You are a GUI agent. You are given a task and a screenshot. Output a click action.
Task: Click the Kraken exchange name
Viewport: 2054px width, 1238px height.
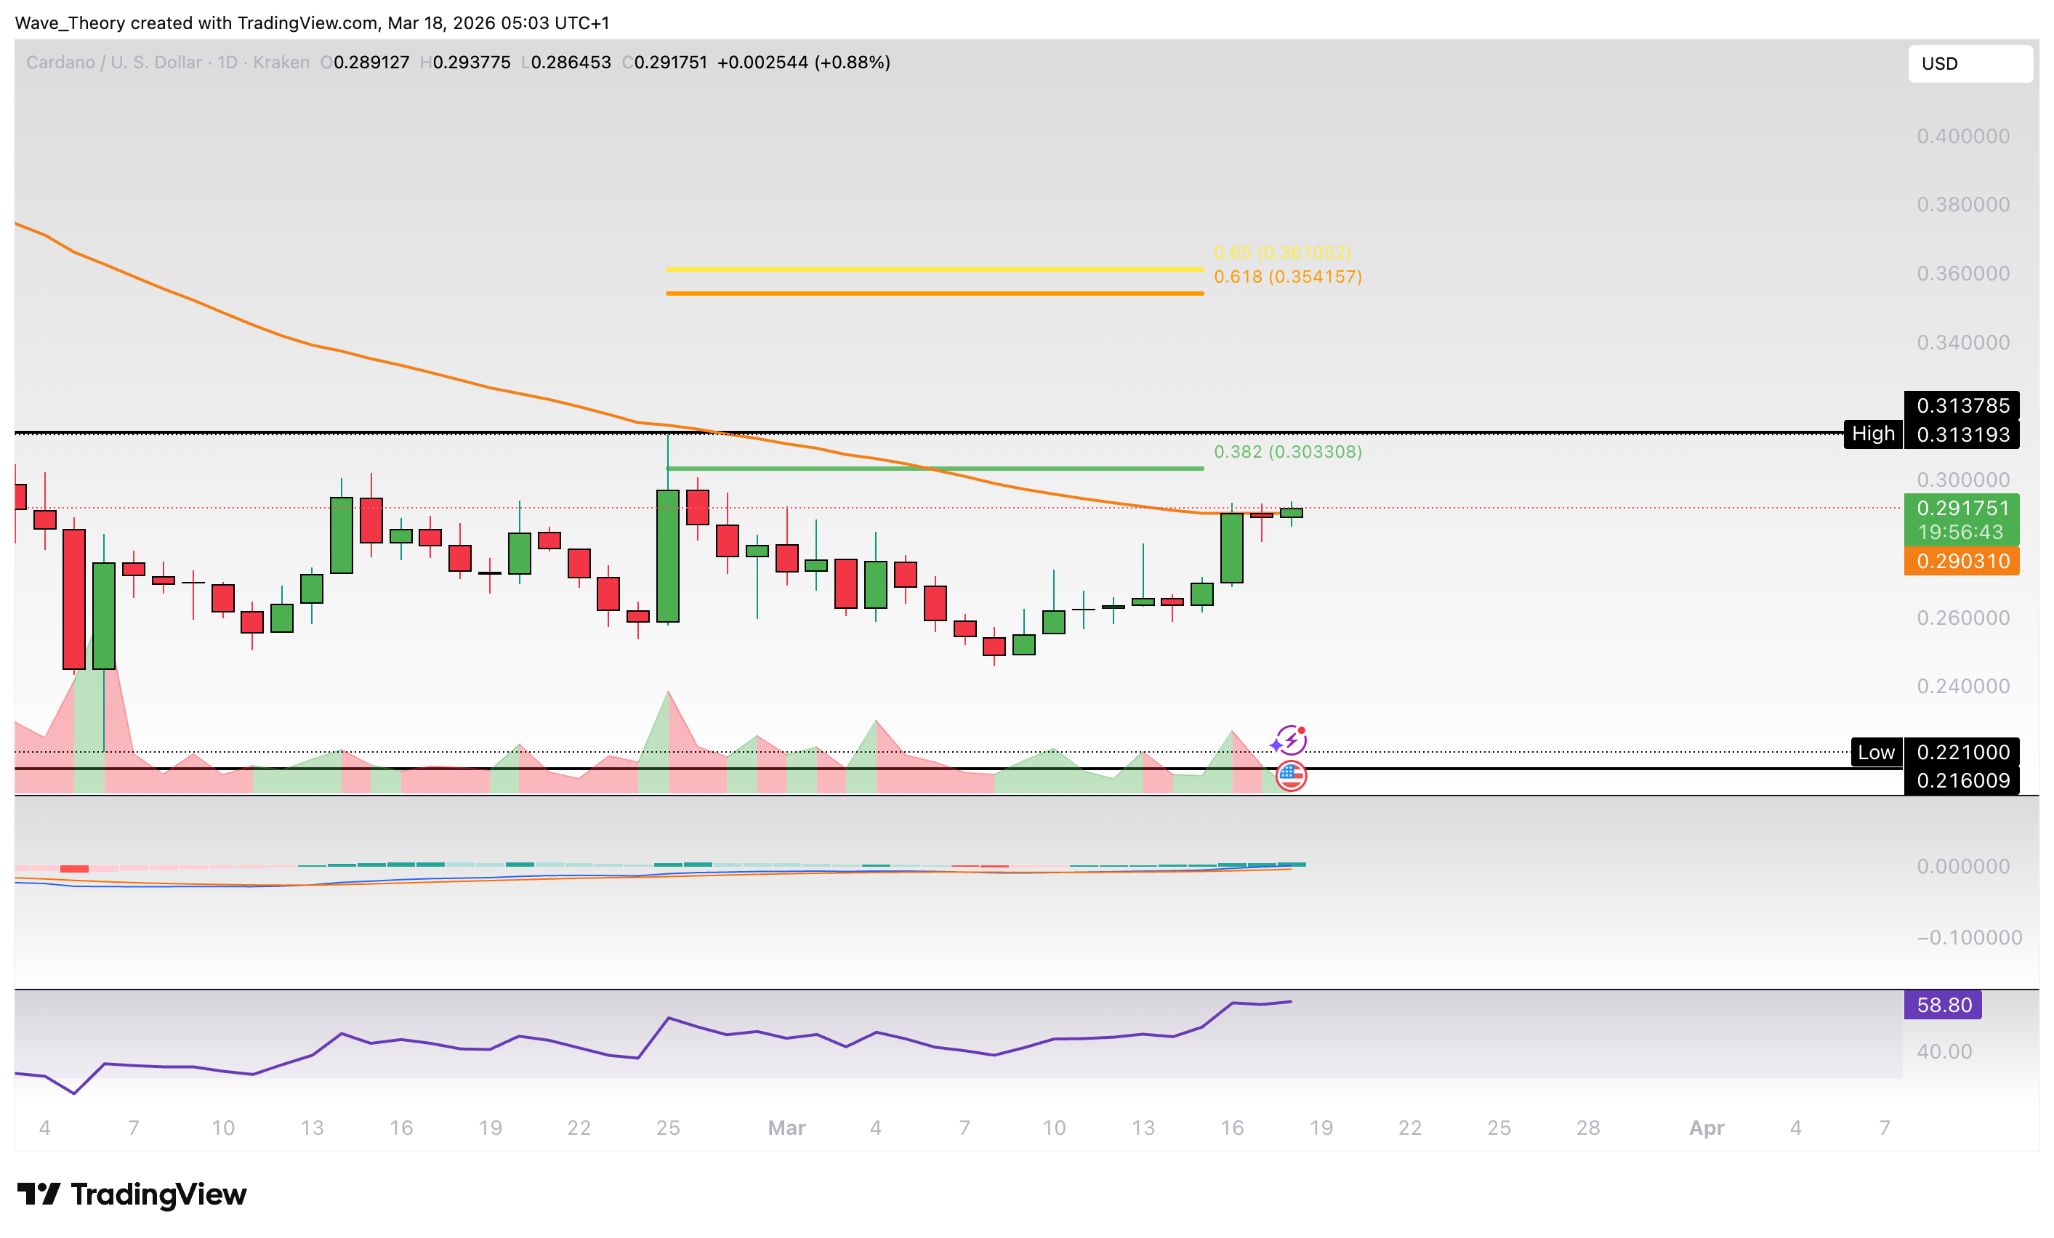(x=280, y=62)
